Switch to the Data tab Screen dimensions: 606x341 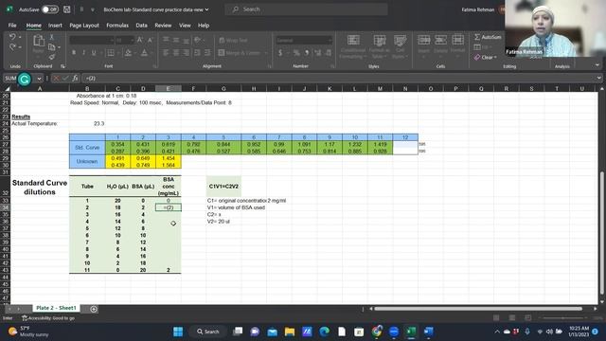coord(141,26)
